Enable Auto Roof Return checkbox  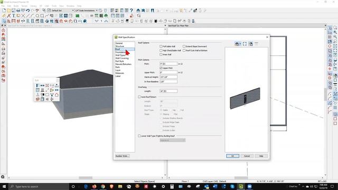[x=139, y=97]
